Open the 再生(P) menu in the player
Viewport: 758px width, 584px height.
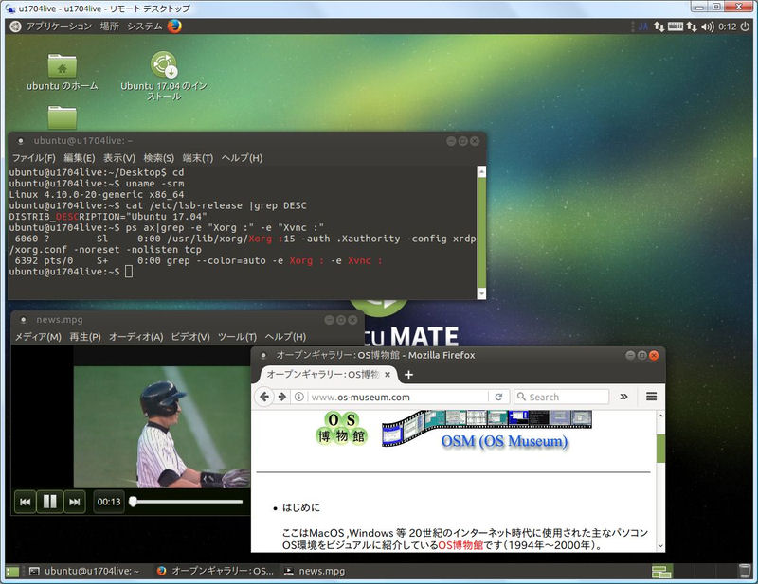85,337
